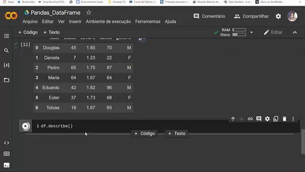Open the Ambiente de execução menu
The image size is (305, 172).
pos(108,21)
